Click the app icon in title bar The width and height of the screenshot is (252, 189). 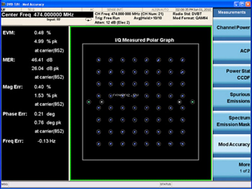coord(3,4)
